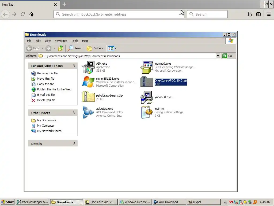Focus the browser Search box

(x=207, y=14)
